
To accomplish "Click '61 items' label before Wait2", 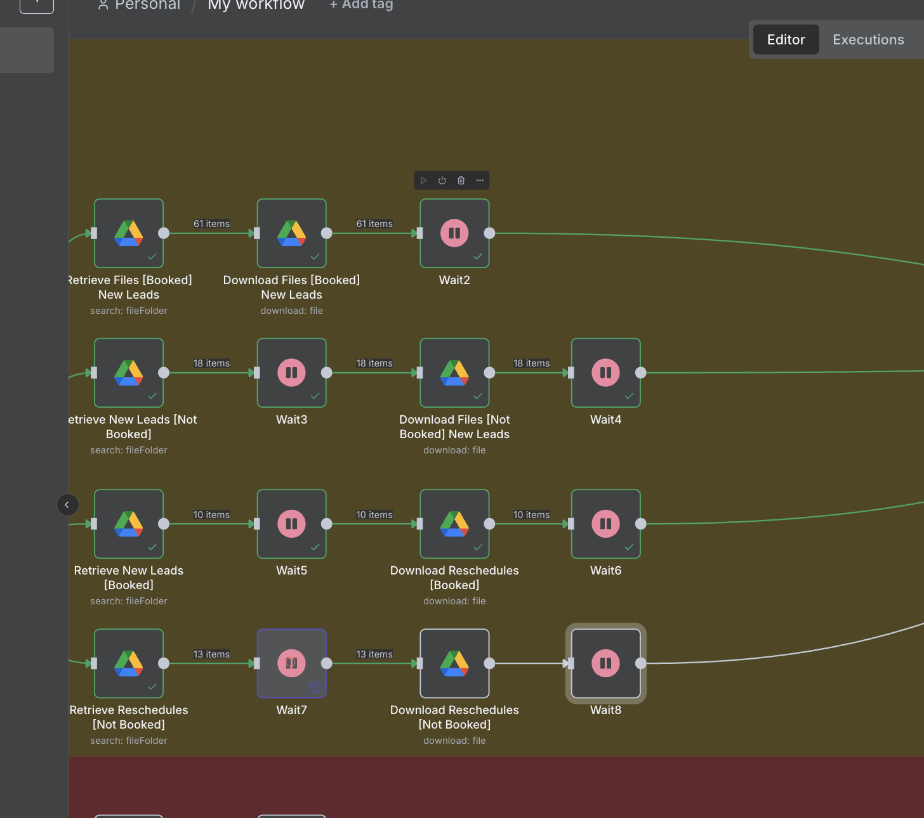I will click(x=374, y=224).
